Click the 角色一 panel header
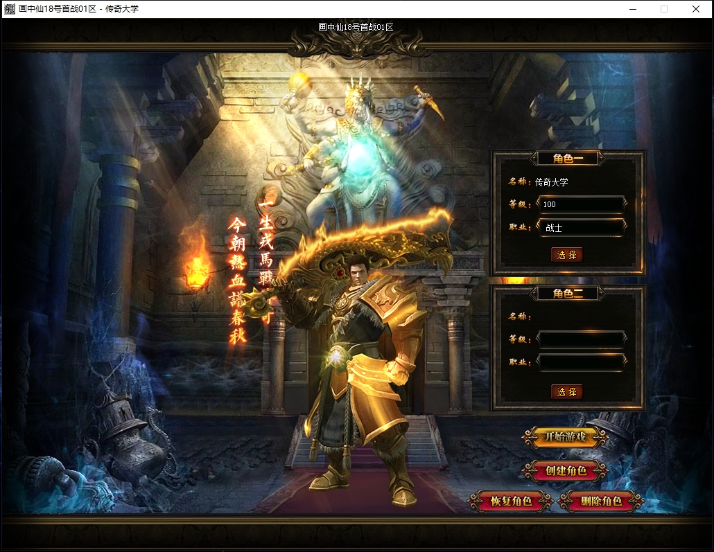 tap(567, 159)
